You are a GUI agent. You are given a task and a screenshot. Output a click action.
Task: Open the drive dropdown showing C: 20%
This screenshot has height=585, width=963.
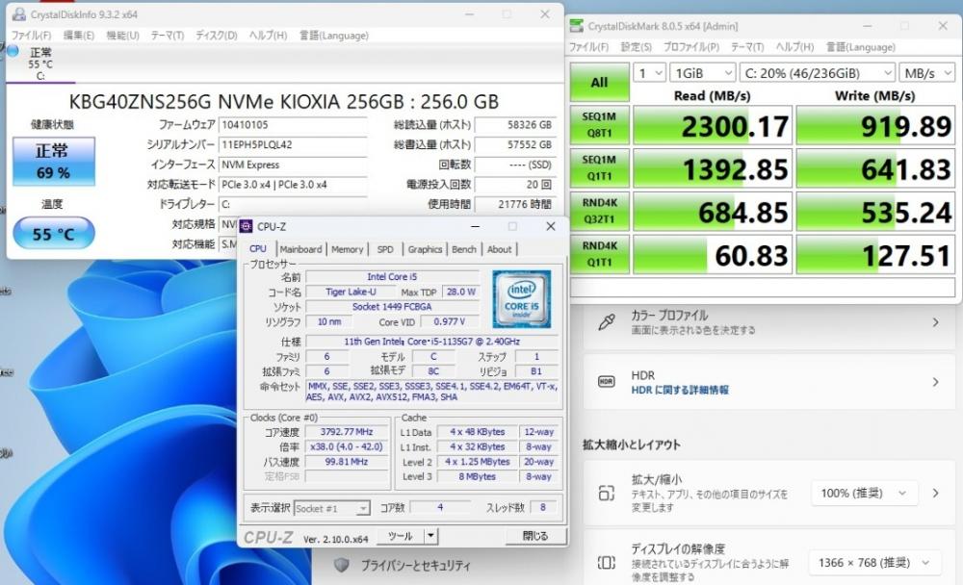pyautogui.click(x=817, y=73)
